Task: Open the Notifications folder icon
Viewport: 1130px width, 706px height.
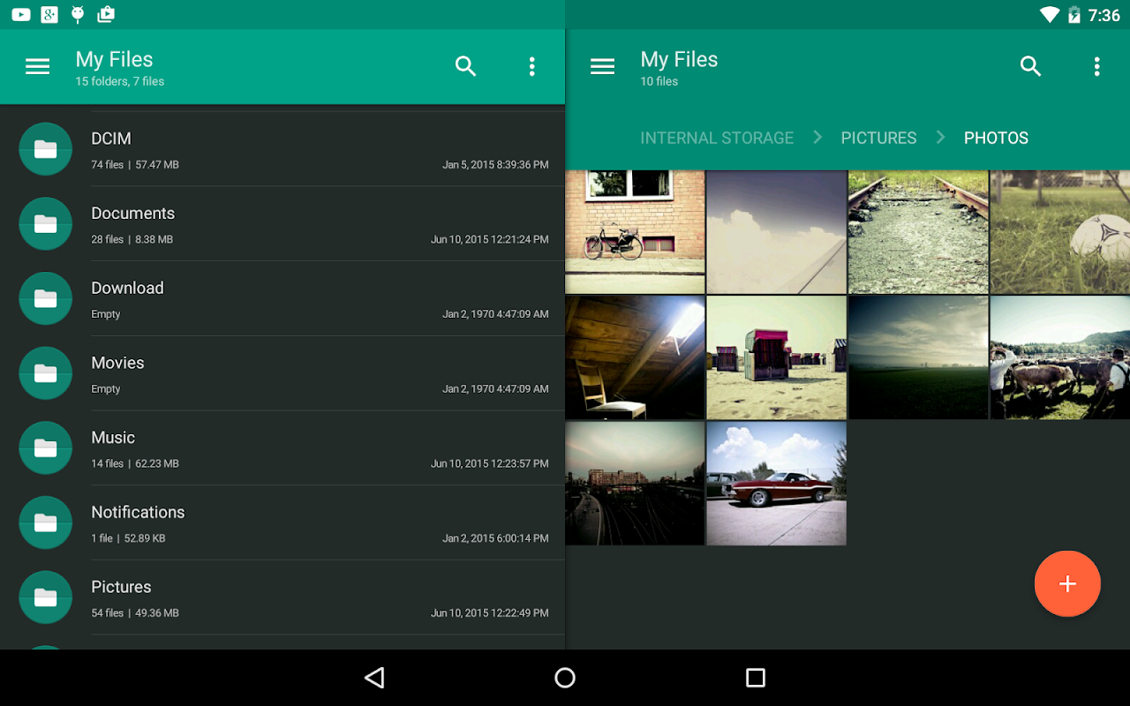Action: pyautogui.click(x=45, y=522)
